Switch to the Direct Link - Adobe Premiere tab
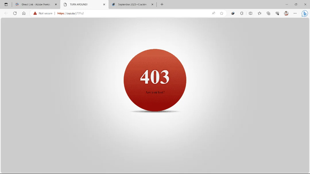Image resolution: width=310 pixels, height=174 pixels. pos(36,4)
